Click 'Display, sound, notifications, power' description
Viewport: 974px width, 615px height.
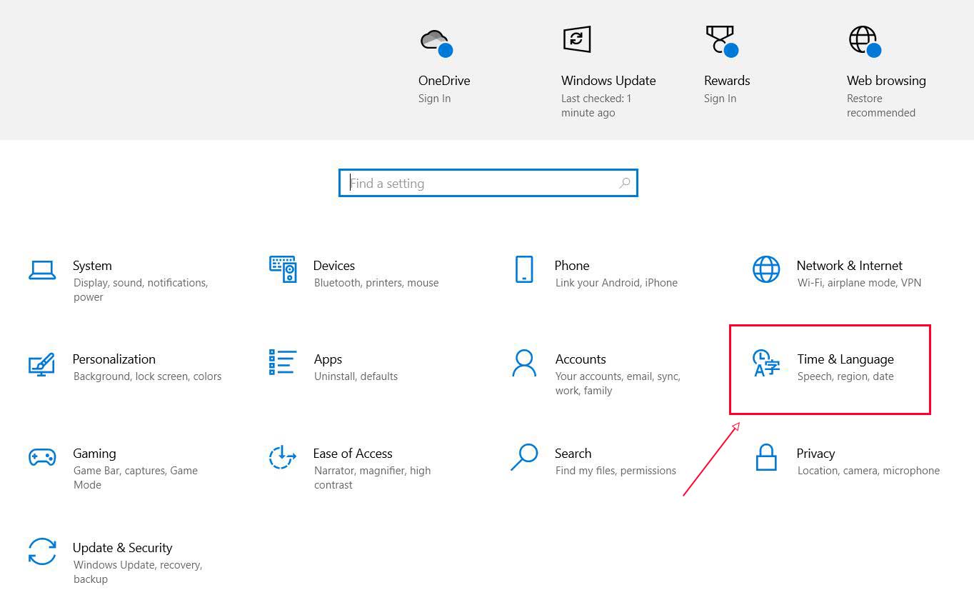point(141,290)
